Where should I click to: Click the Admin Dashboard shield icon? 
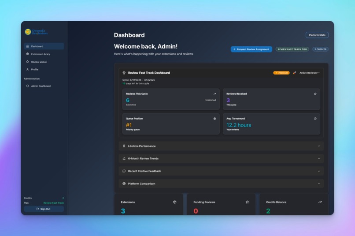coord(27,86)
